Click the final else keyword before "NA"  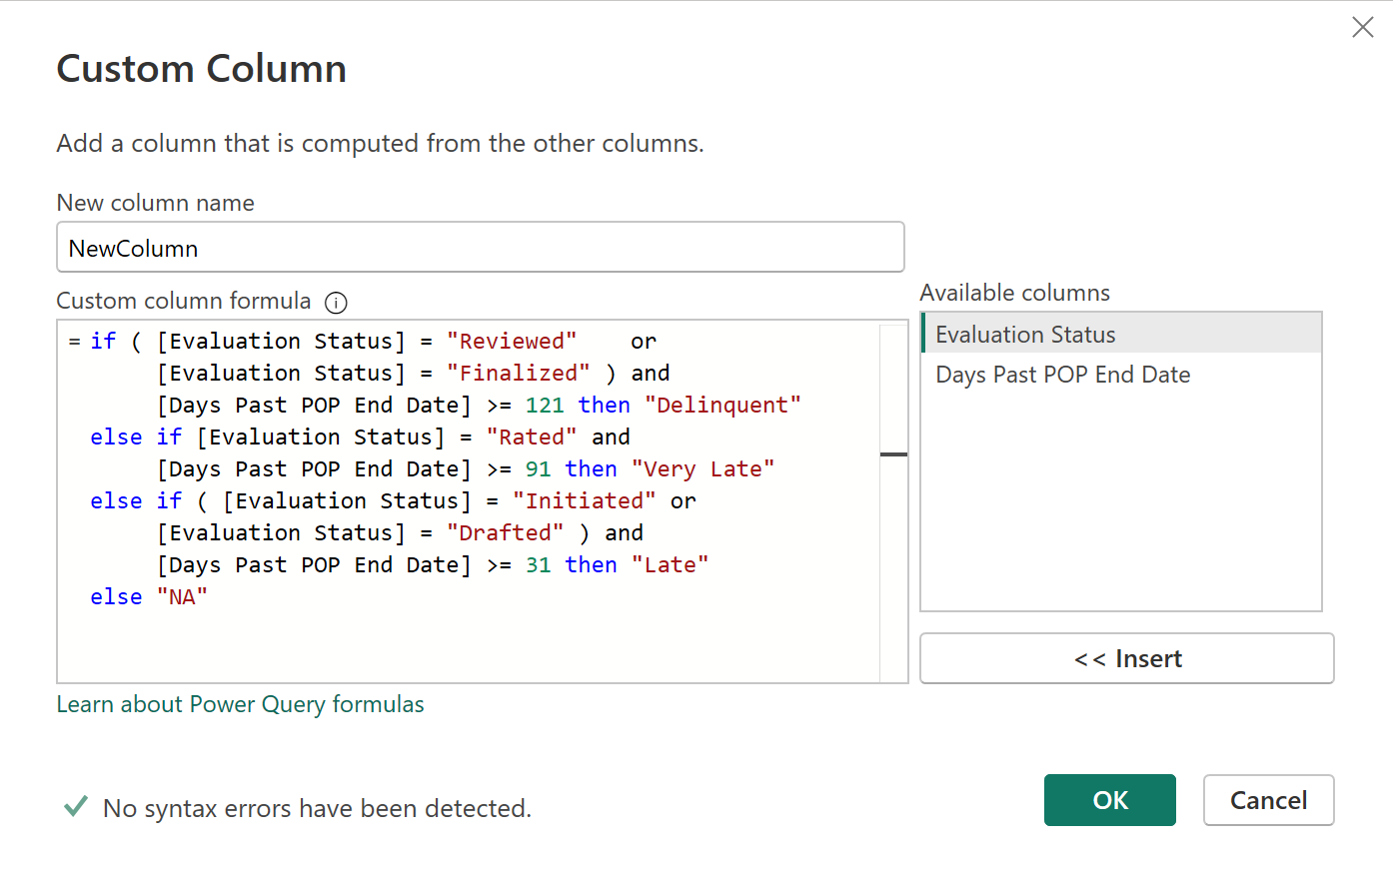[116, 596]
